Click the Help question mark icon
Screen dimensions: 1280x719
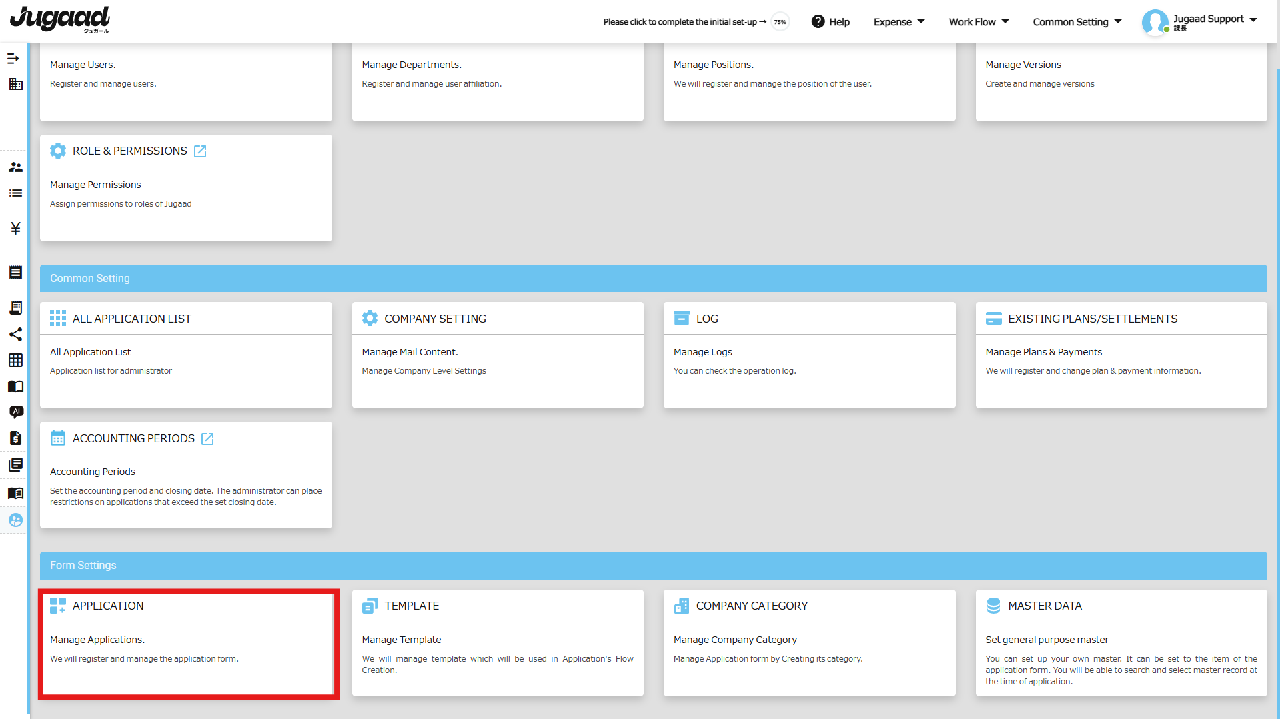(x=818, y=22)
